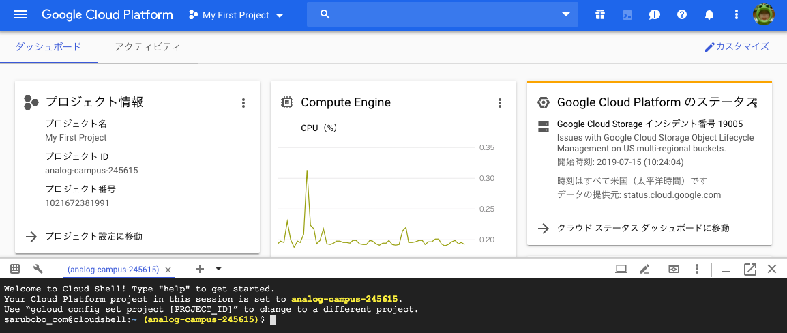Screen dimensions: 787x333
Task: Open GCP status card options menu
Action: point(756,103)
